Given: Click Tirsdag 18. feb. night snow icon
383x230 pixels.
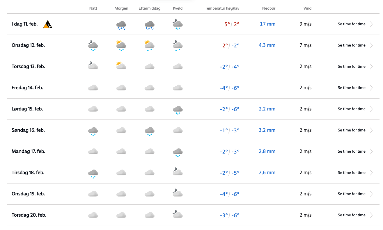Looking at the screenshot, I should [93, 174].
